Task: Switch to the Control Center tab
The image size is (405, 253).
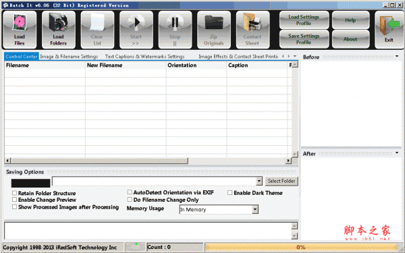Action: (22, 56)
